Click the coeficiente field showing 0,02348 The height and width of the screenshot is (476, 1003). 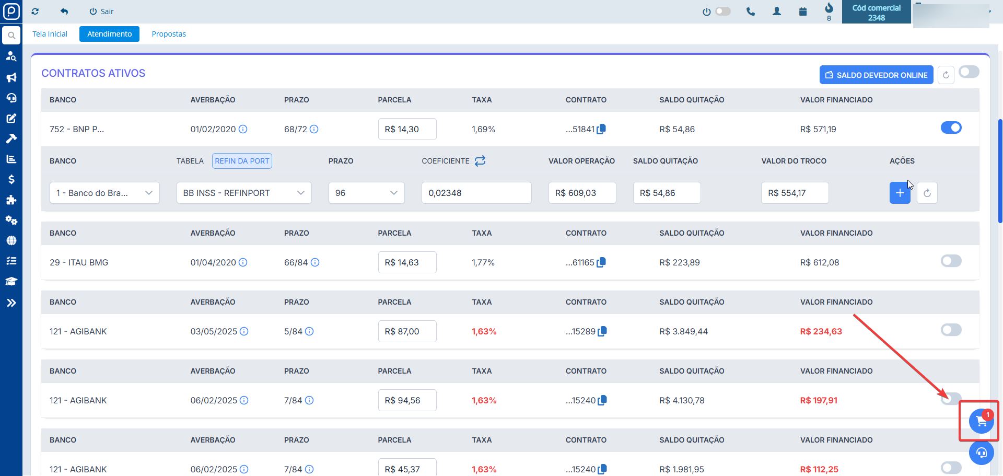[x=476, y=193]
